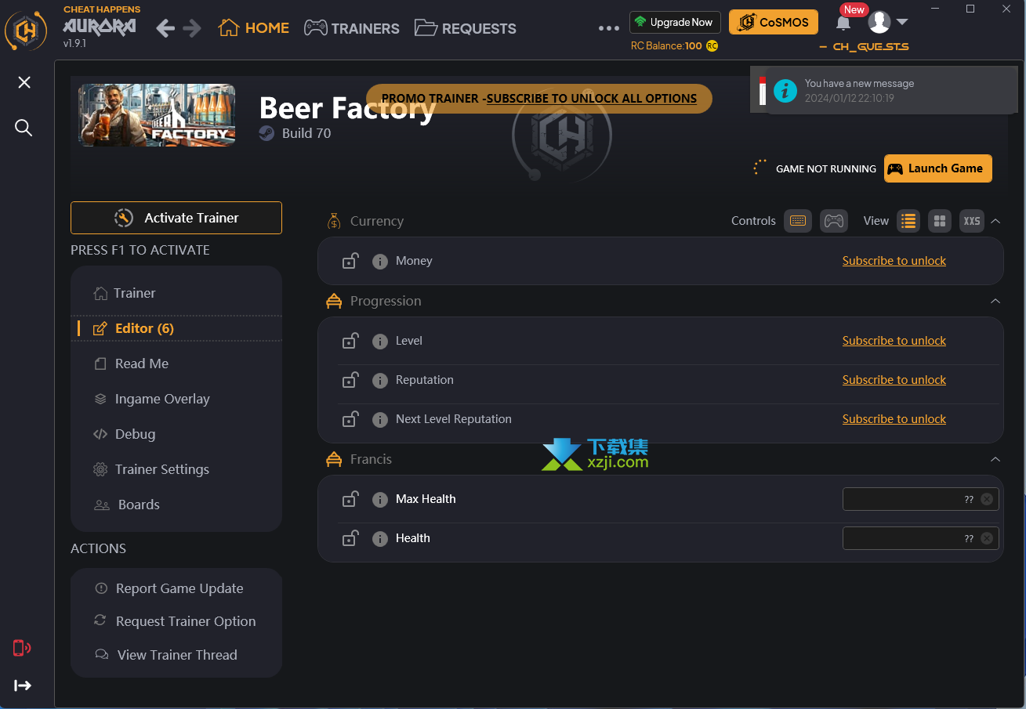Image resolution: width=1026 pixels, height=709 pixels.
Task: Clear the Max Health value with X
Action: 987,499
